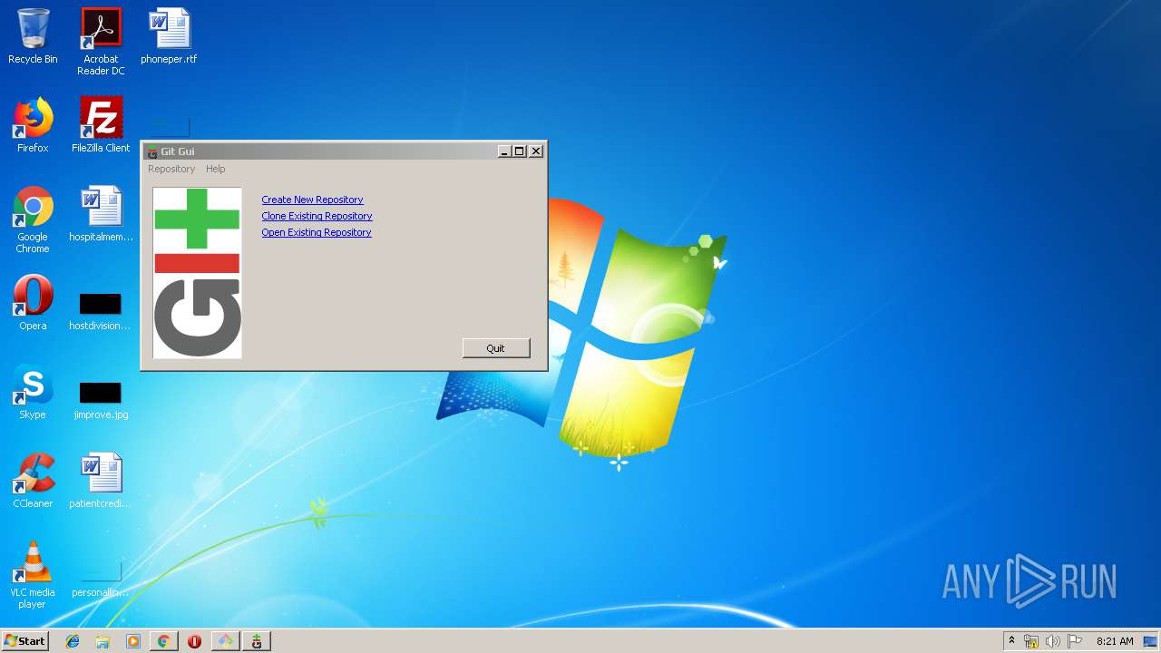Minimize the Git Gui window

pyautogui.click(x=504, y=151)
